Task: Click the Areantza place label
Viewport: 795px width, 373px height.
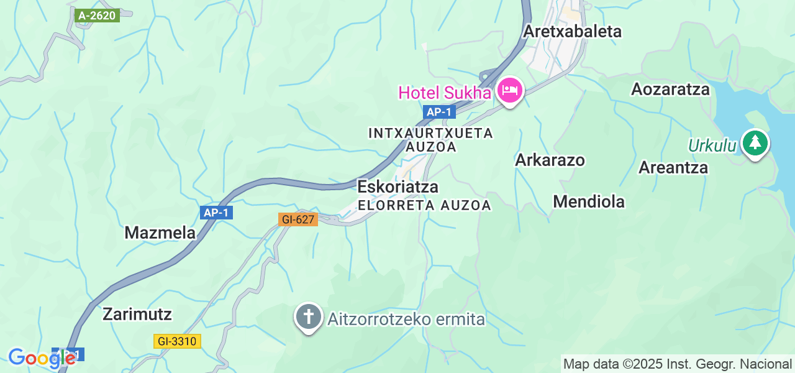Action: point(674,168)
